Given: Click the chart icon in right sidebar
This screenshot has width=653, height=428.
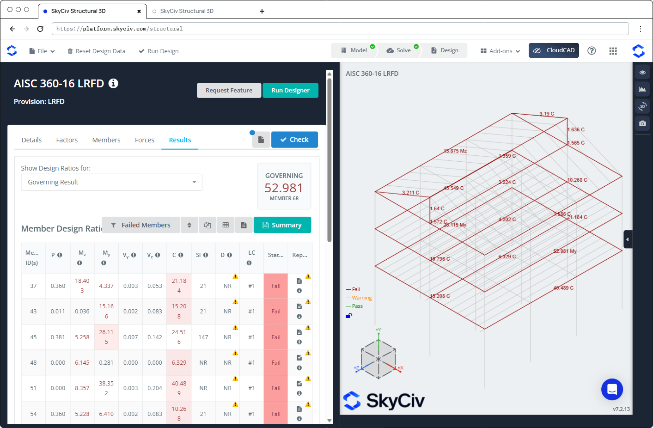Looking at the screenshot, I should click(x=642, y=89).
